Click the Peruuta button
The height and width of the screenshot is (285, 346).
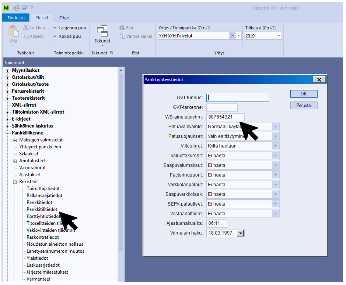(303, 105)
